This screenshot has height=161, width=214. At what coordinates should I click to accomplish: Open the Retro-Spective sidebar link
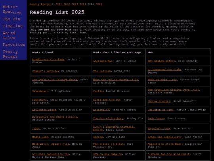(12, 9)
